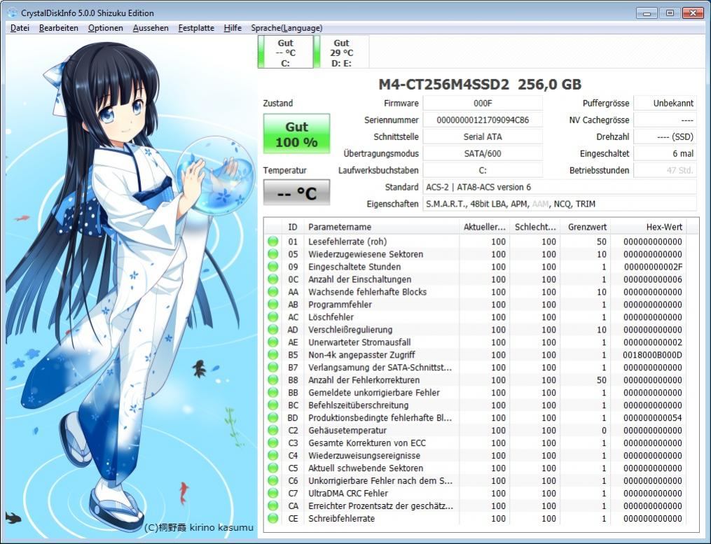Click the Eingeschaltet 6 mal field
The image size is (711, 544).
pyautogui.click(x=665, y=154)
